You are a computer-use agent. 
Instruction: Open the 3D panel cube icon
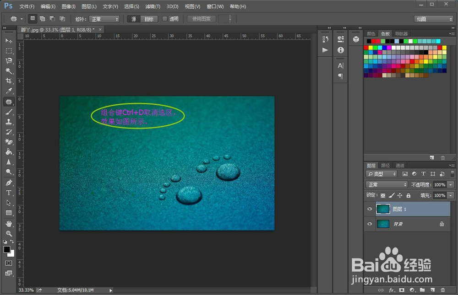pyautogui.click(x=356, y=39)
